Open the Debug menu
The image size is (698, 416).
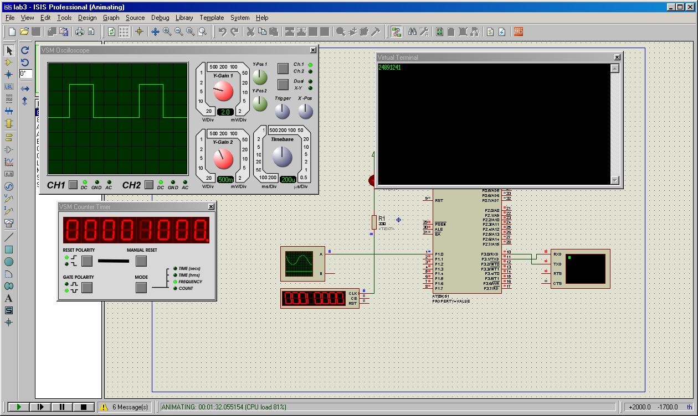pyautogui.click(x=160, y=18)
